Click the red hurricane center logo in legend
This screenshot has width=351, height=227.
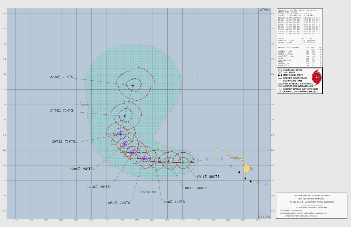tap(317, 77)
